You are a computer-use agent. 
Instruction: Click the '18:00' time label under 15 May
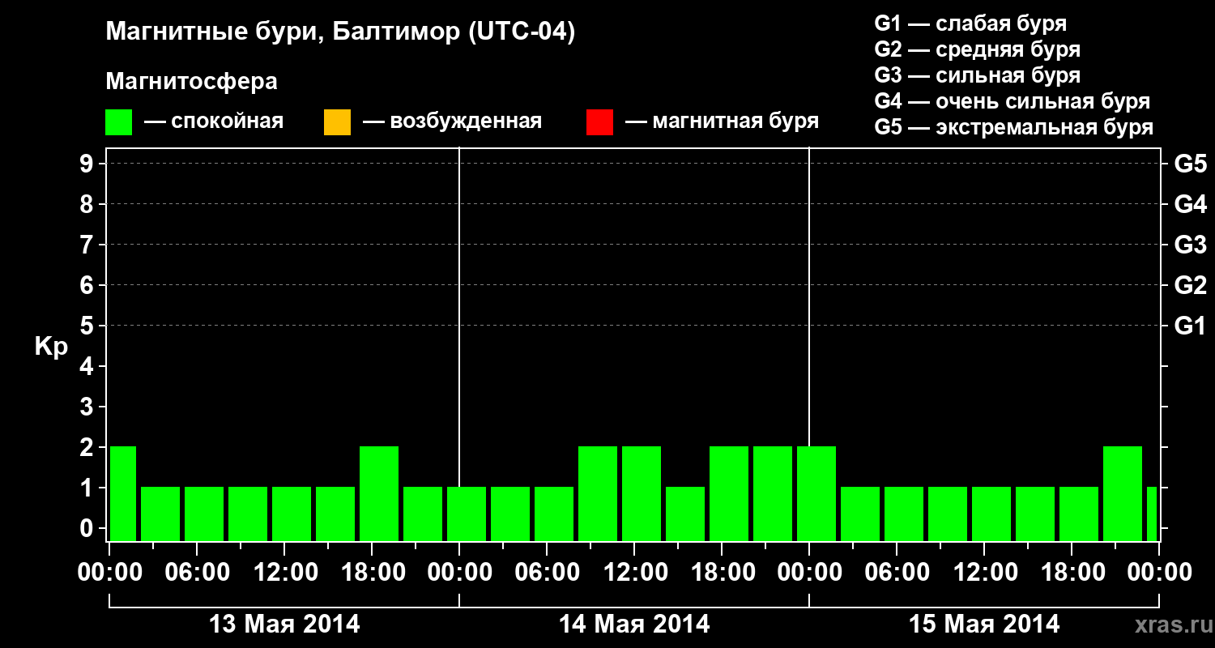[x=1072, y=572]
